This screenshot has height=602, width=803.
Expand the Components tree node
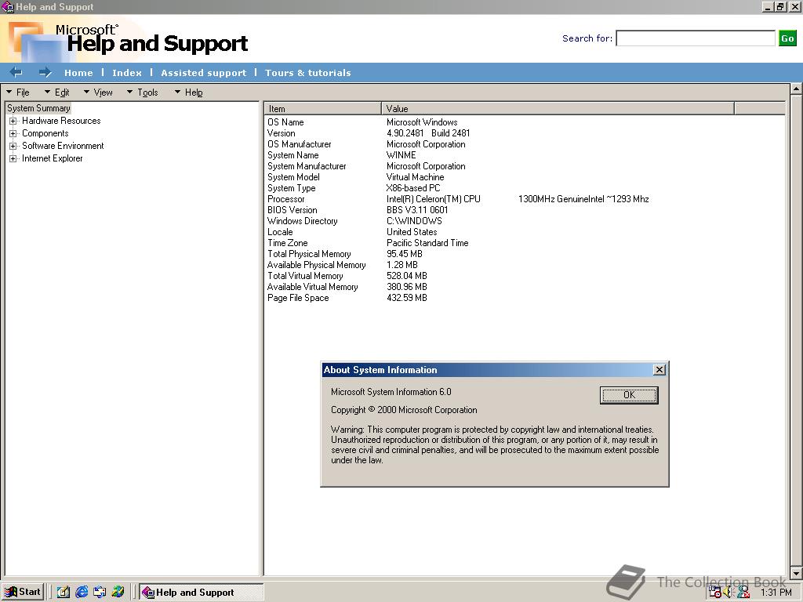tap(13, 133)
